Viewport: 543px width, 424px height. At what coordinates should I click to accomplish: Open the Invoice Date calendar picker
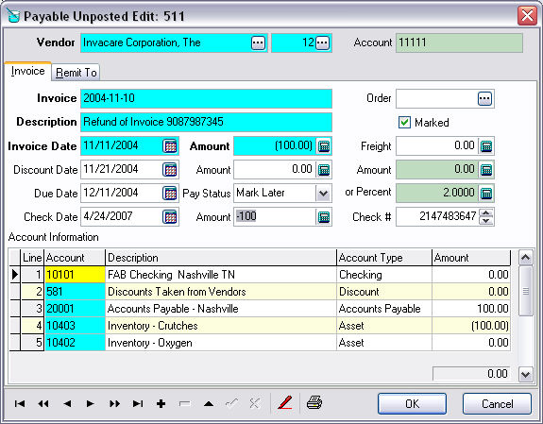pos(170,146)
